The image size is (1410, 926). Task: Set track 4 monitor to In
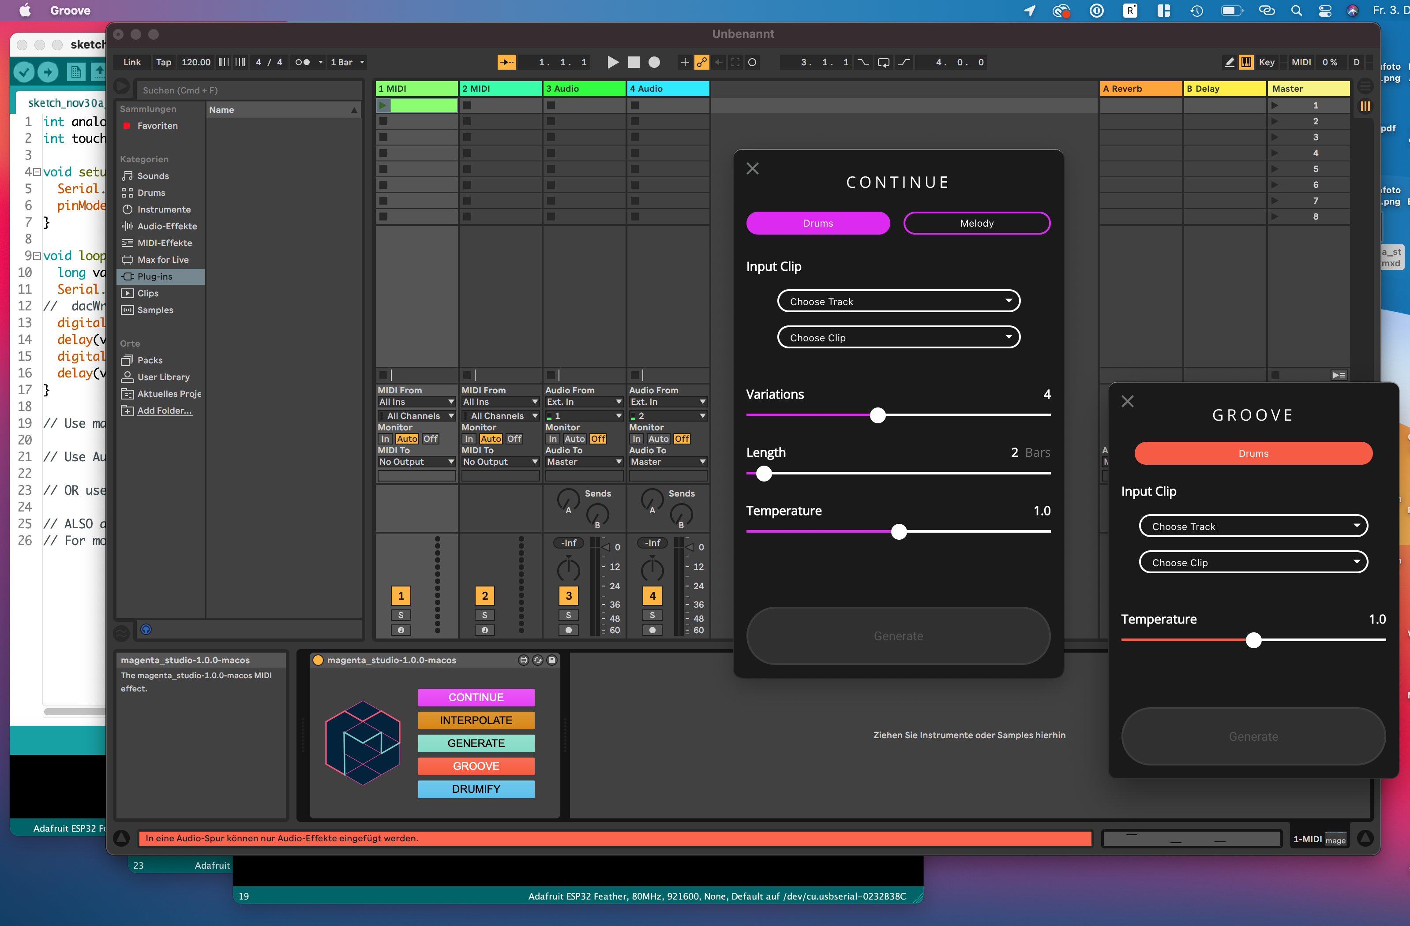(x=636, y=439)
